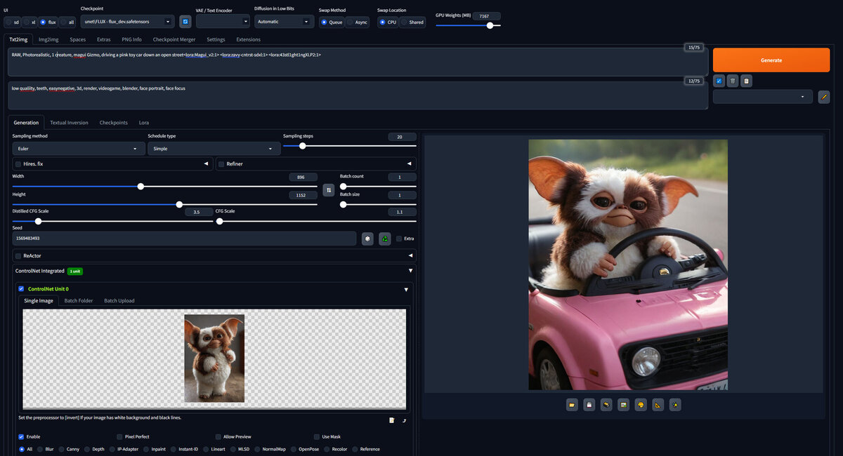Screen dimensions: 843x456
Task: Swap width and height with the arrows button
Action: [328, 190]
